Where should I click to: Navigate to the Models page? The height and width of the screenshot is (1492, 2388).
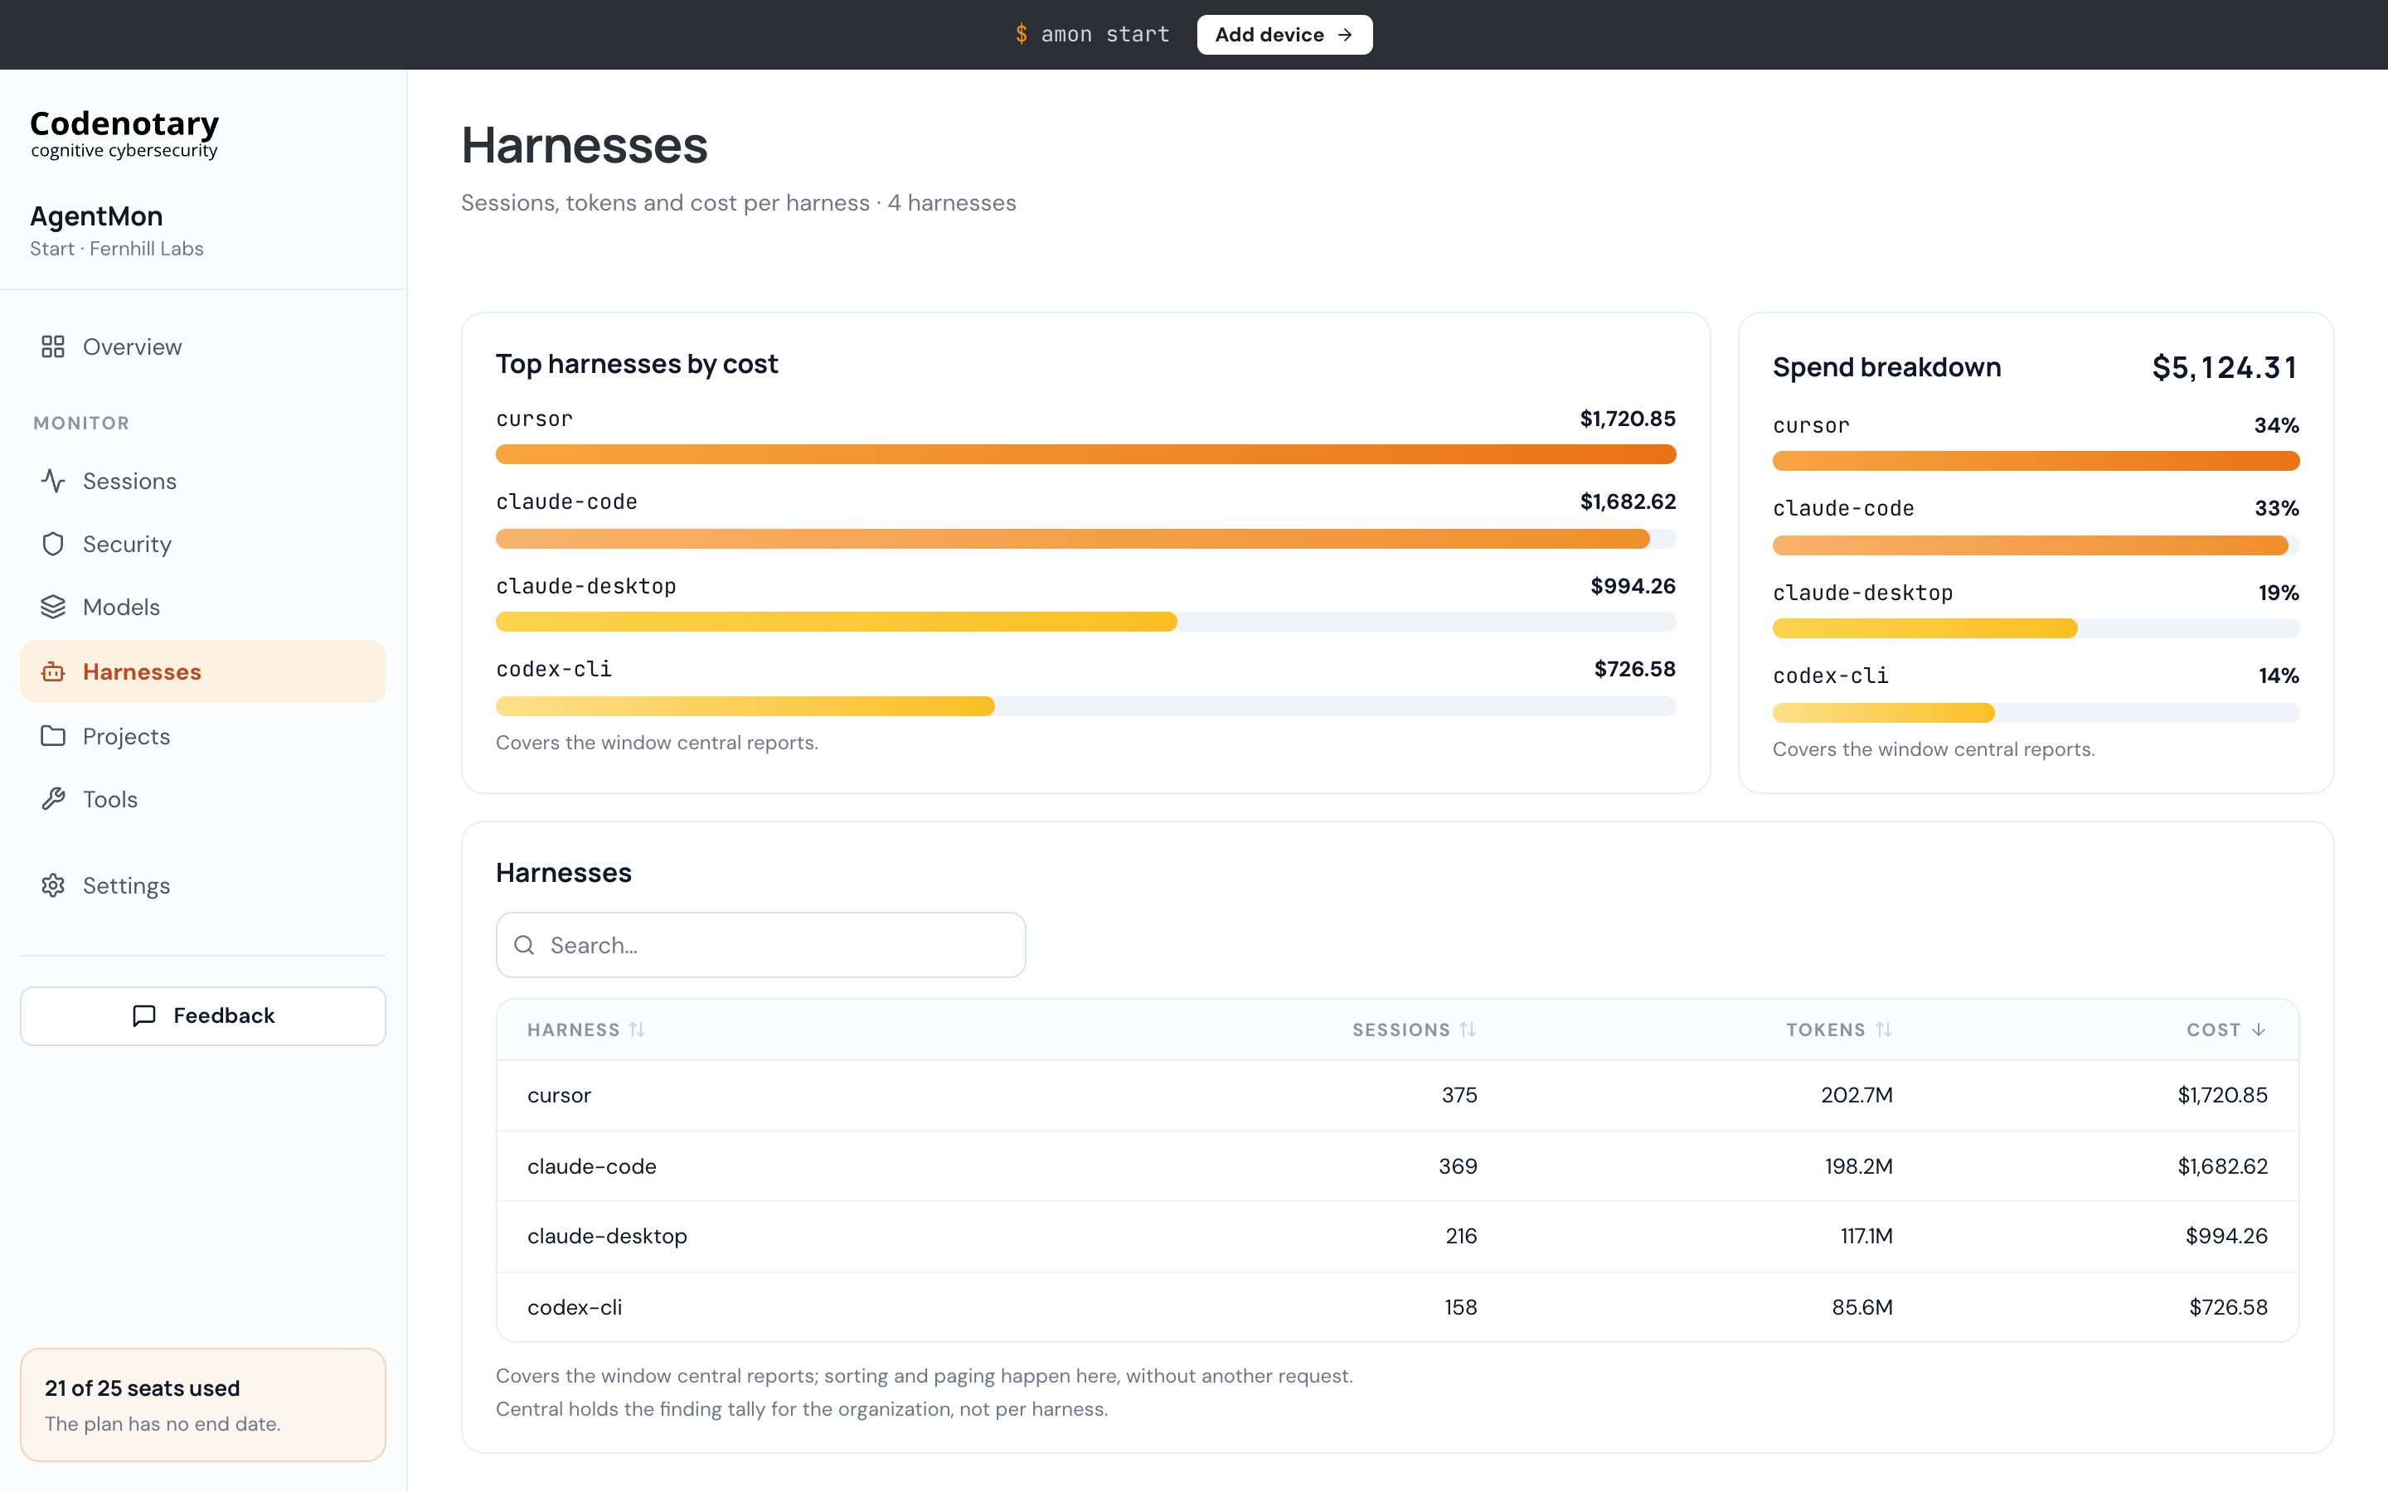(x=202, y=607)
